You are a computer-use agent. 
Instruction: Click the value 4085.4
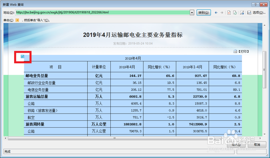tap(136, 104)
